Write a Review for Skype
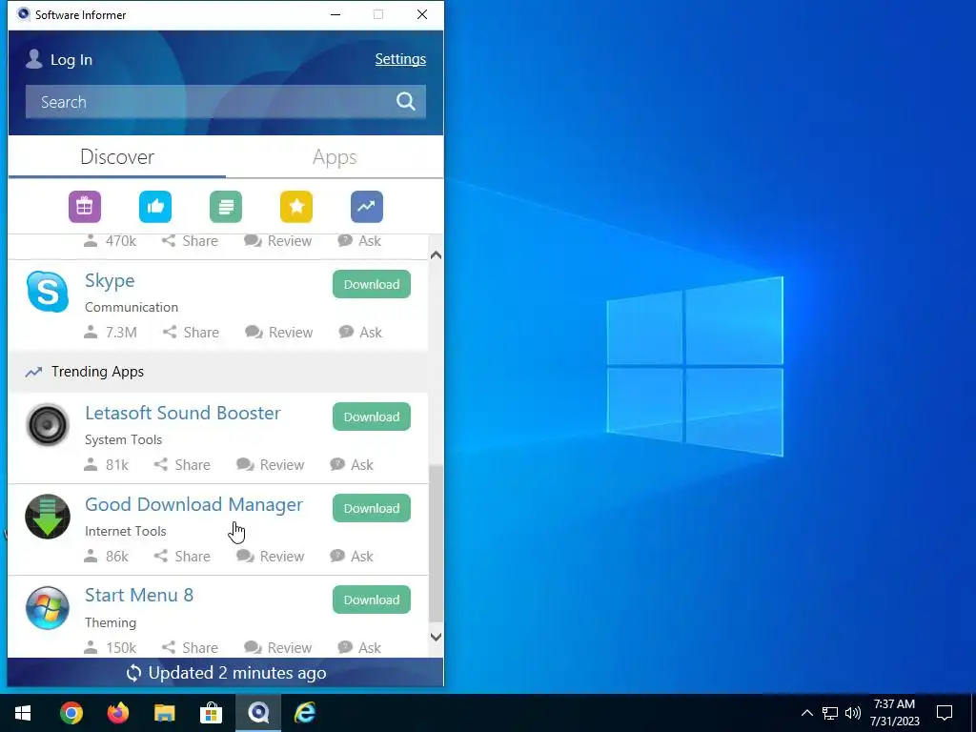This screenshot has width=976, height=732. (279, 333)
